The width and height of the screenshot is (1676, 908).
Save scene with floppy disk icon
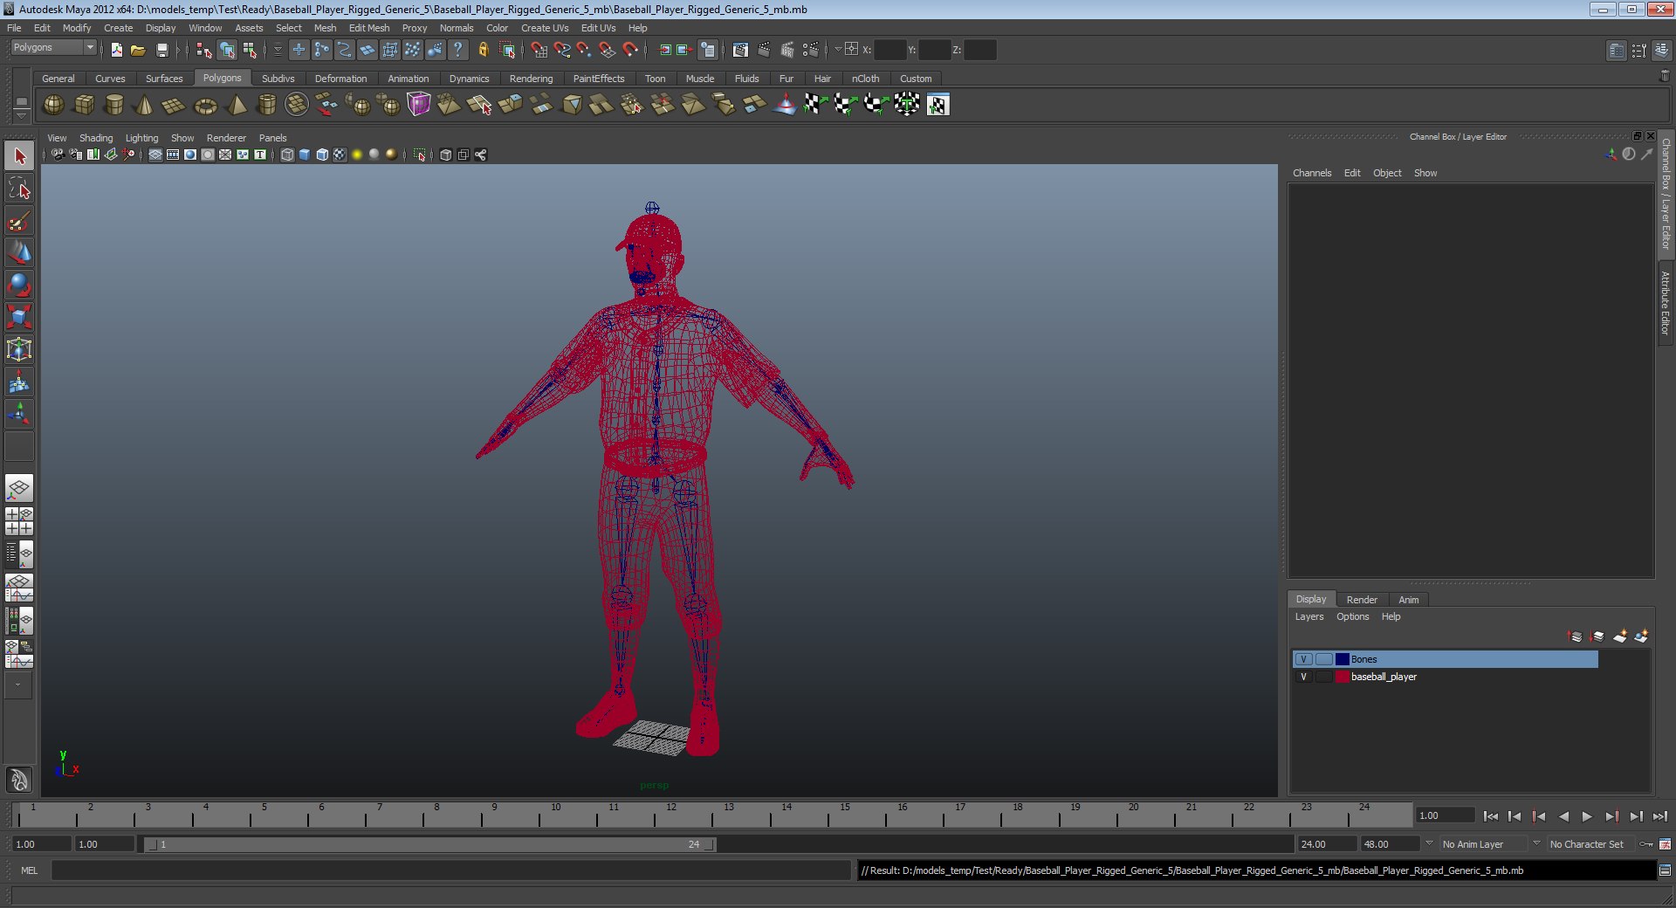tap(161, 50)
